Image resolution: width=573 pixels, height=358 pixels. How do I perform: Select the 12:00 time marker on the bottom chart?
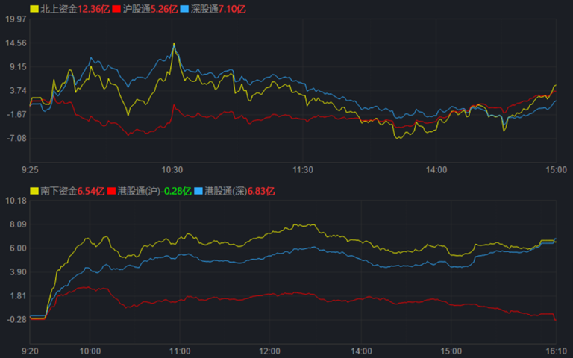269,351
